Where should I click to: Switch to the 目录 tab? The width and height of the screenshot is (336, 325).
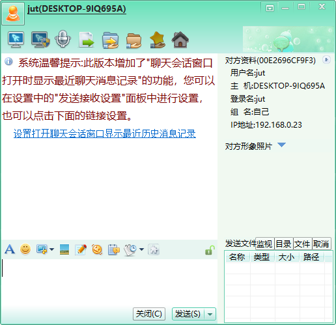(283, 244)
